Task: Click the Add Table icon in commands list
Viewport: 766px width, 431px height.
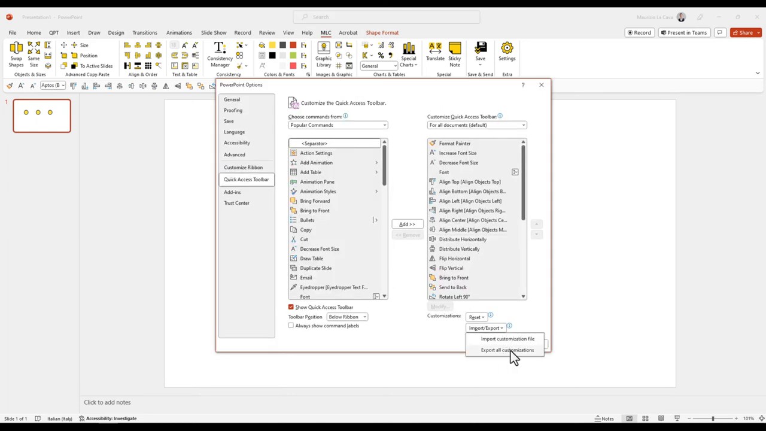Action: click(293, 172)
